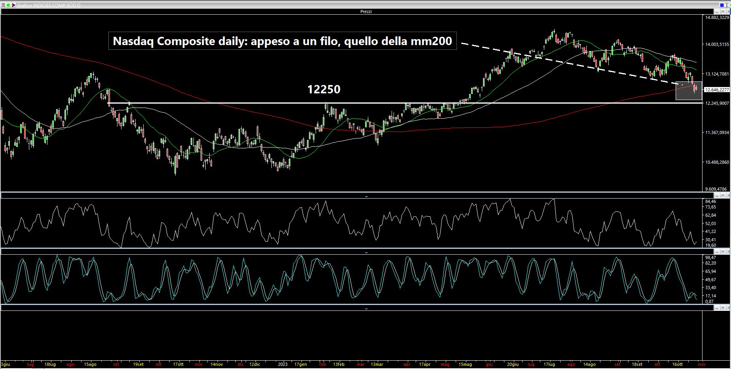
Task: Maximize the RSI oscillator panel
Action: [723, 196]
